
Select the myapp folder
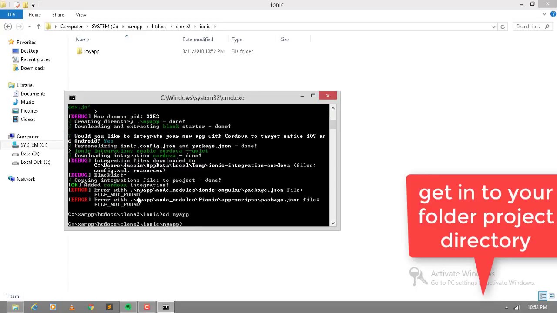coord(92,51)
